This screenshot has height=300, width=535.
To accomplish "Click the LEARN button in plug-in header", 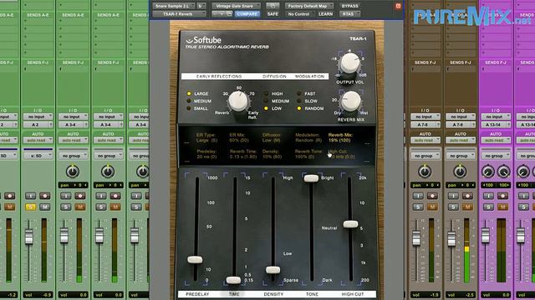I will 325,14.
